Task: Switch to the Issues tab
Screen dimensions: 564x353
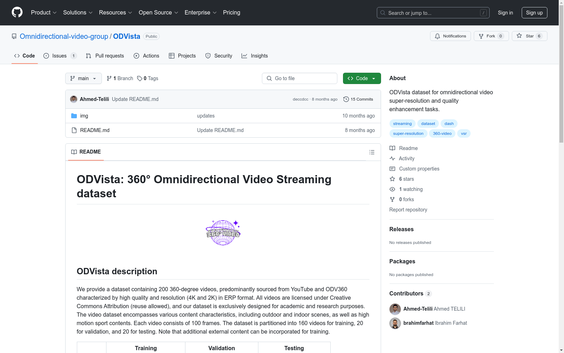Action: coord(60,56)
